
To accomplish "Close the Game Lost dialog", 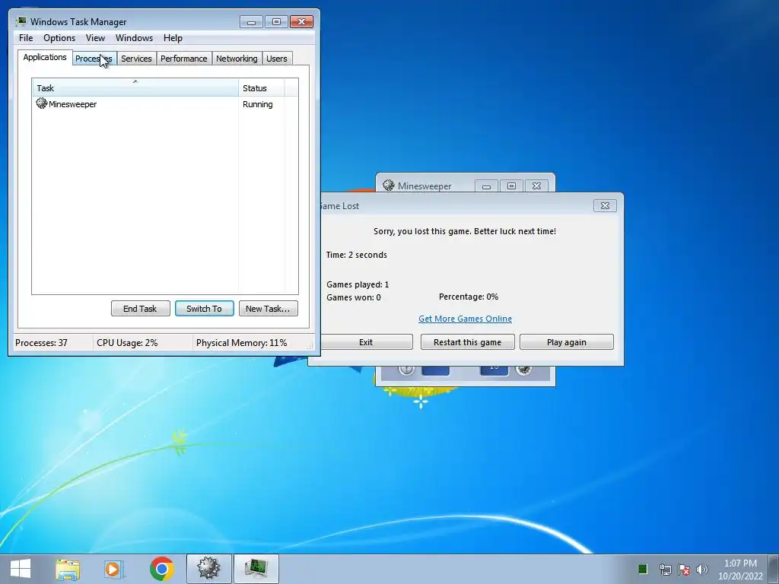I will pyautogui.click(x=605, y=205).
